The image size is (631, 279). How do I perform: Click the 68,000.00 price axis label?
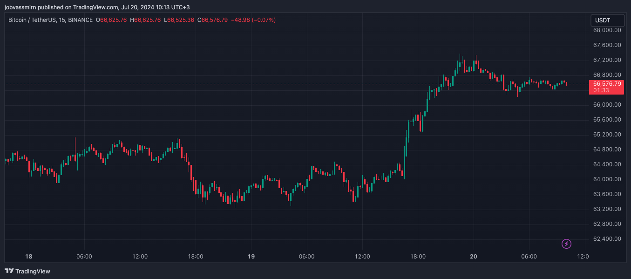click(607, 30)
